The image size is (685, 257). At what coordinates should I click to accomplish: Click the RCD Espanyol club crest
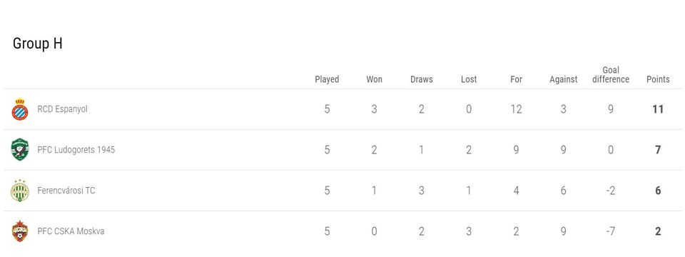pyautogui.click(x=20, y=109)
